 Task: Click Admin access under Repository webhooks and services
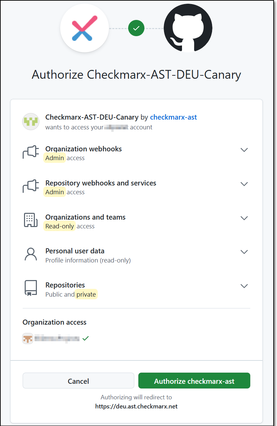(x=65, y=192)
